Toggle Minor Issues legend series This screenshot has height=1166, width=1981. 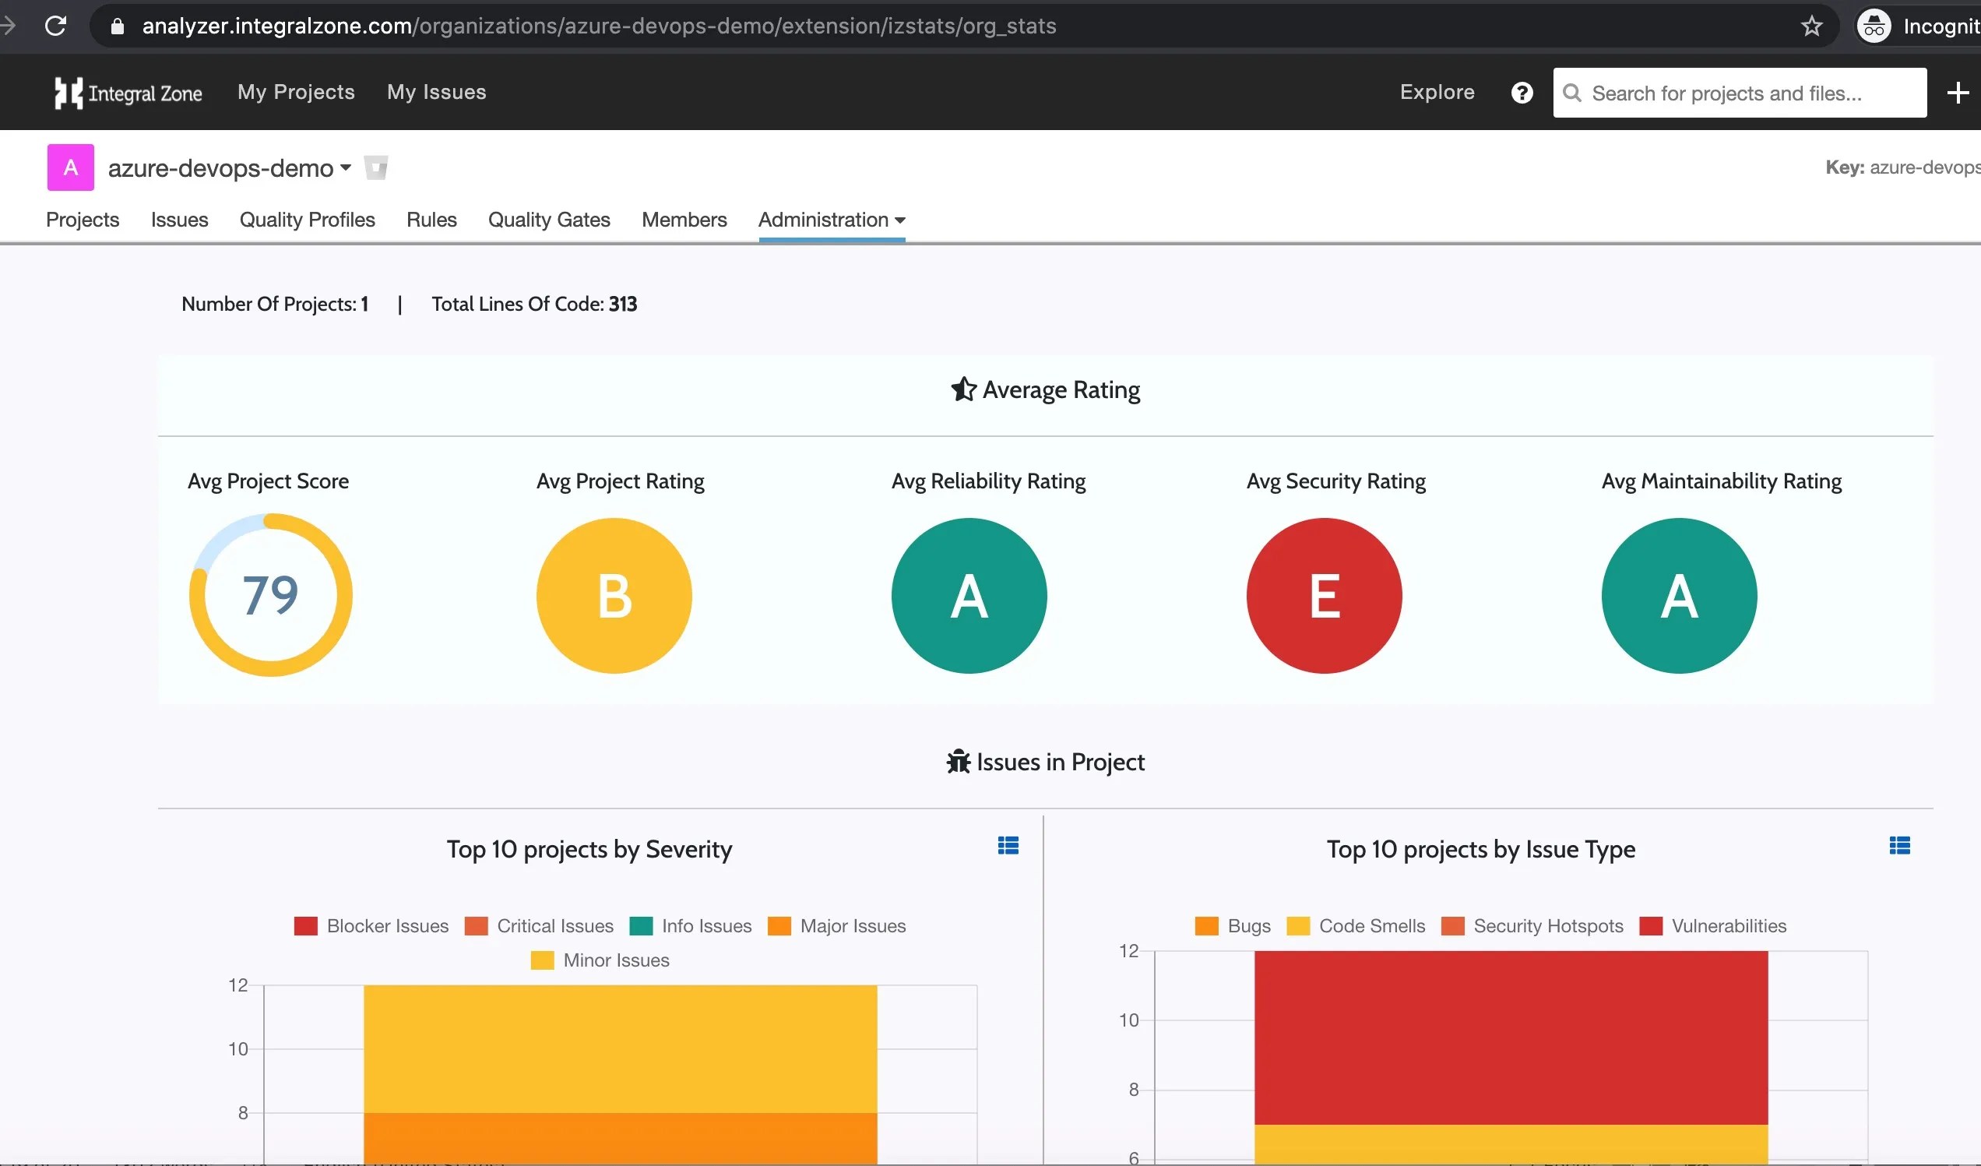coord(600,961)
